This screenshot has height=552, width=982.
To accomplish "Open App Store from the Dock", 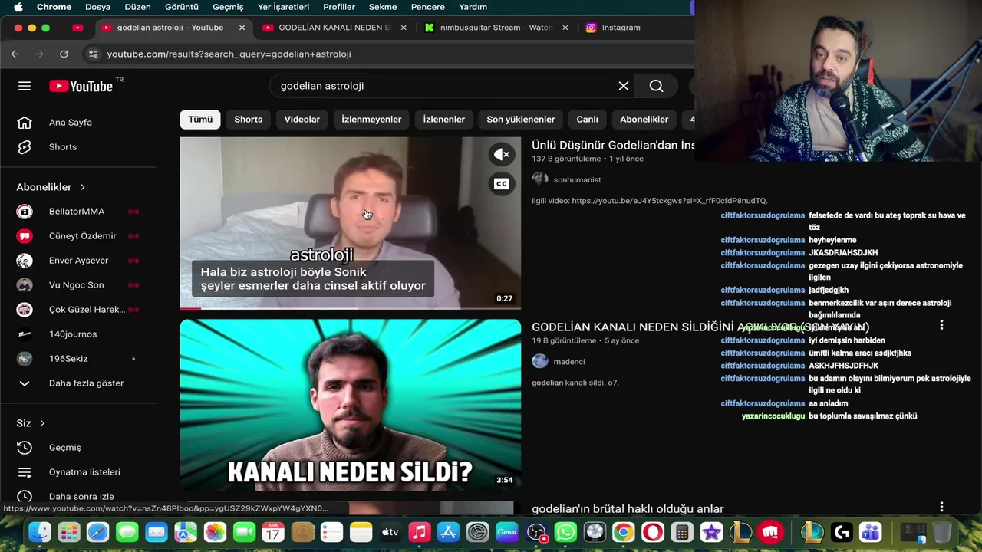I will (448, 532).
